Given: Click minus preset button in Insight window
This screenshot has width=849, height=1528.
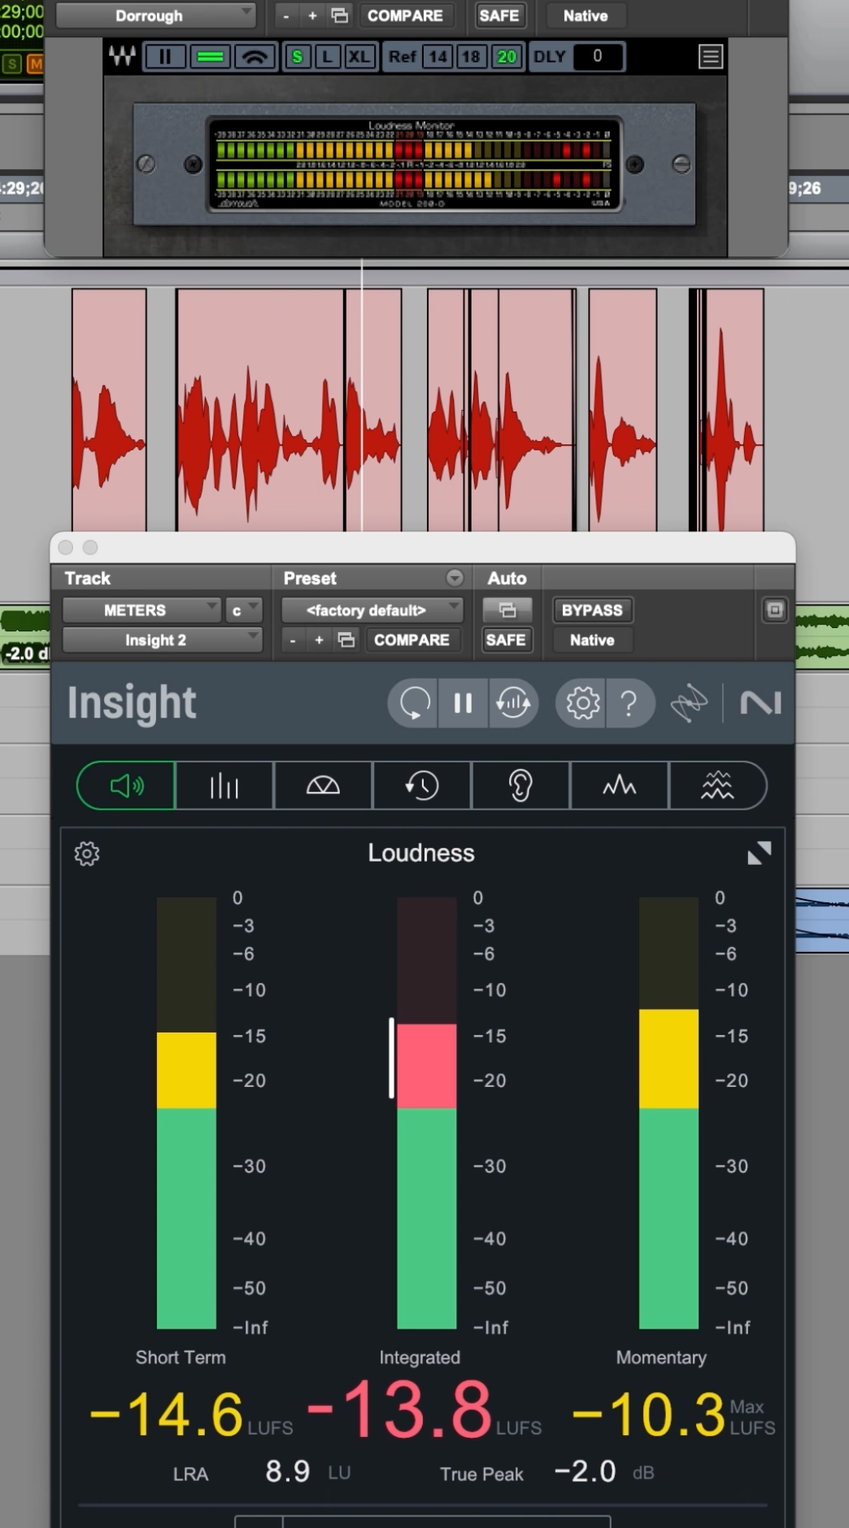Looking at the screenshot, I should pyautogui.click(x=293, y=640).
